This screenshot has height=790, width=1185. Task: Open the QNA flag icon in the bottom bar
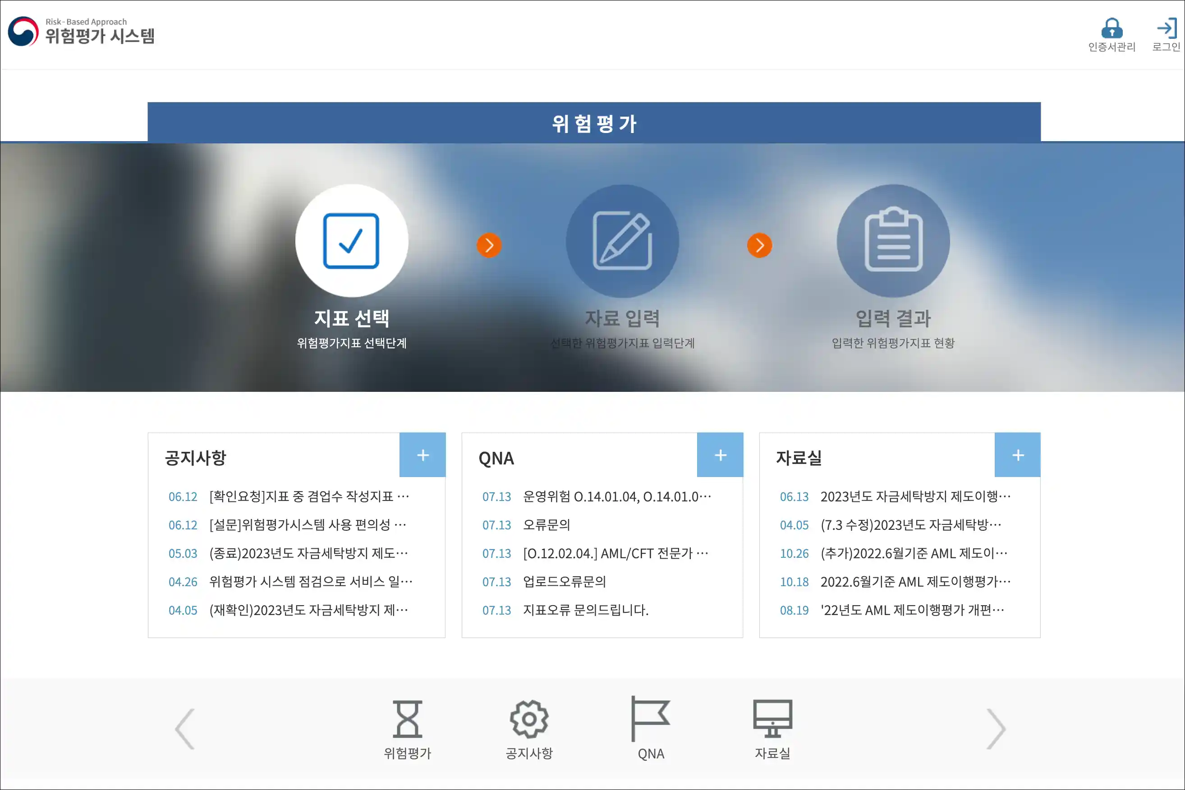point(650,719)
